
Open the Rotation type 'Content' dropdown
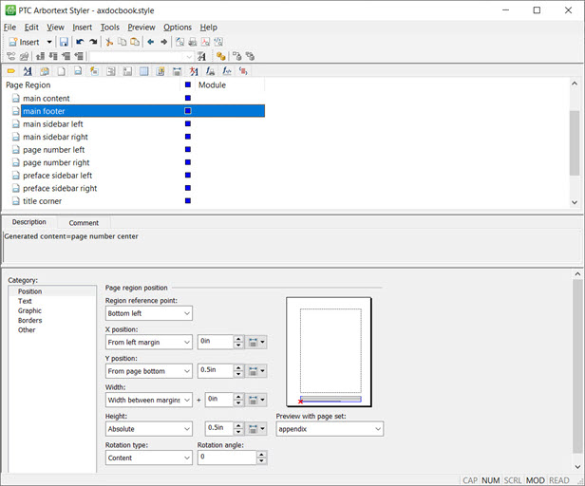pyautogui.click(x=149, y=458)
